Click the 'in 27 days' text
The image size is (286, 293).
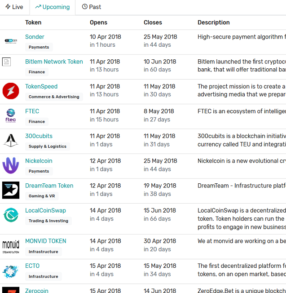tap(157, 120)
